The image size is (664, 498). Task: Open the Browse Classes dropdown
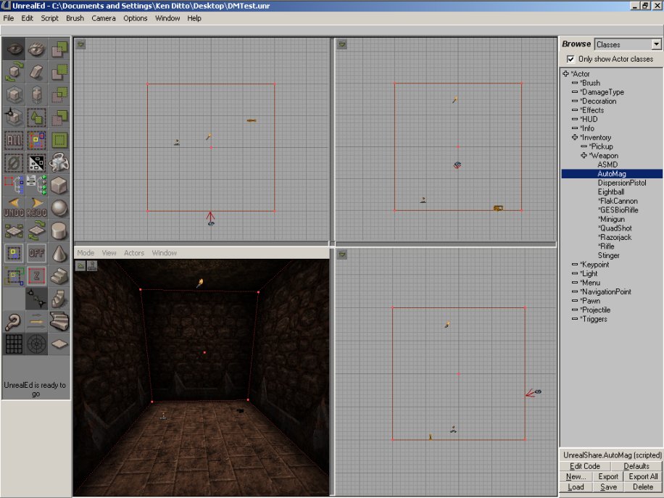point(656,44)
